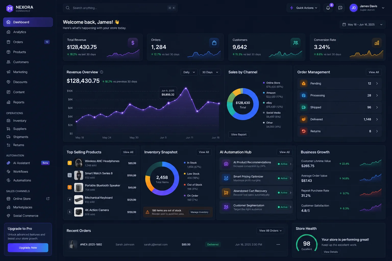
Task: Click the Customers card people icon
Action: click(x=296, y=43)
